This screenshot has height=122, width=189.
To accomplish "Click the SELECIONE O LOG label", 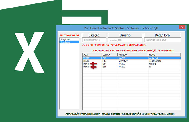I will [x=69, y=35].
